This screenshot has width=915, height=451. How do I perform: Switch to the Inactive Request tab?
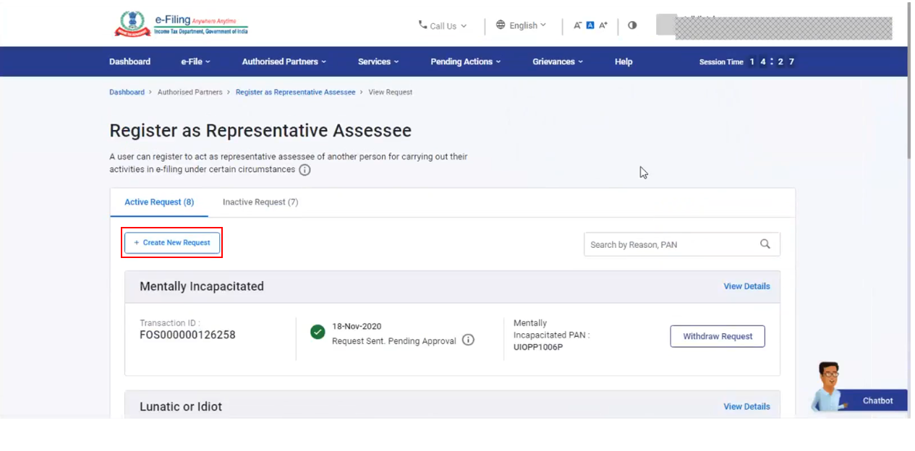click(260, 202)
